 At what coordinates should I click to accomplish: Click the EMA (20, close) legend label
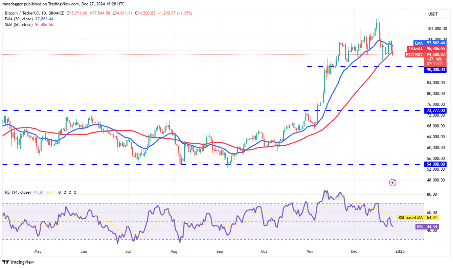click(x=19, y=19)
